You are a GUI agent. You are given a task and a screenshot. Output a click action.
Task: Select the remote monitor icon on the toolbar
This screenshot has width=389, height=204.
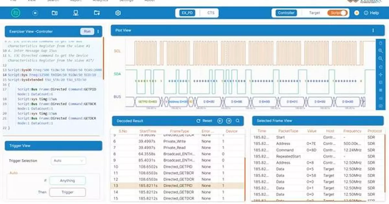point(76,13)
